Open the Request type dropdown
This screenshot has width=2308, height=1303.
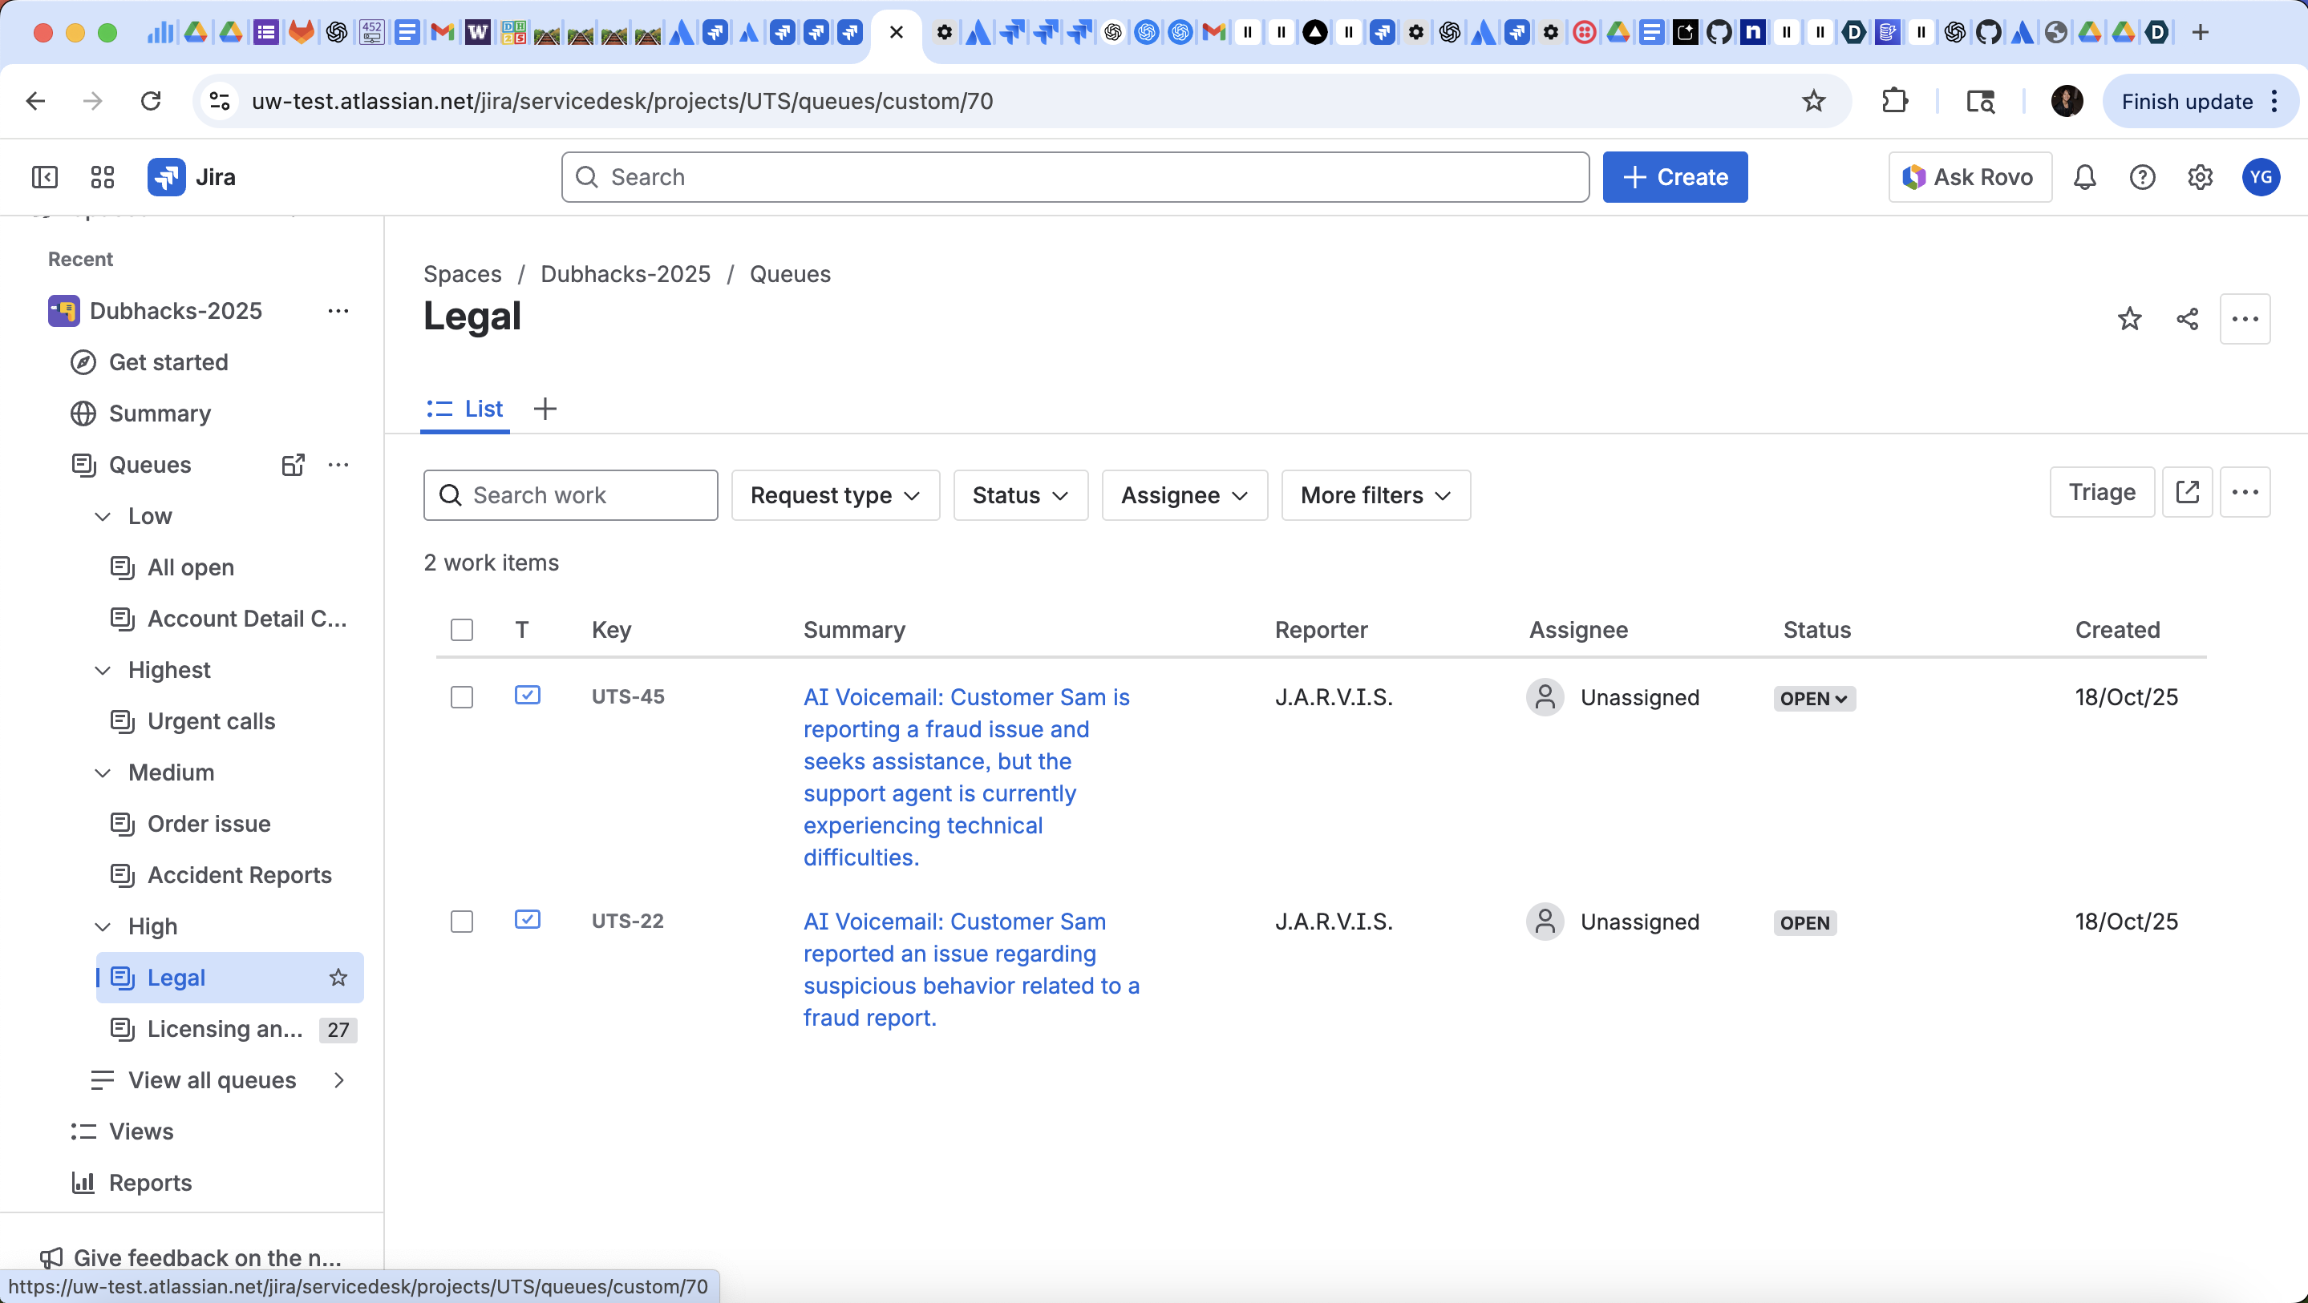835,495
